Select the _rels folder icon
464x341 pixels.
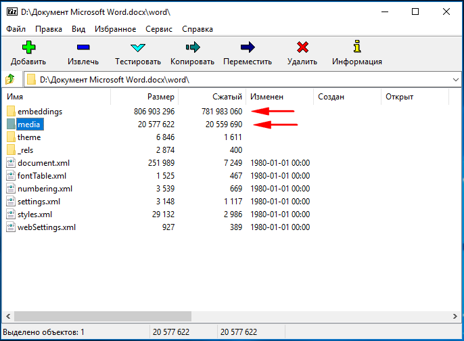(11, 150)
